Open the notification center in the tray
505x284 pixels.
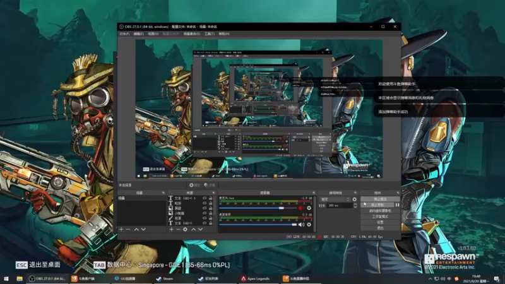coord(497,279)
